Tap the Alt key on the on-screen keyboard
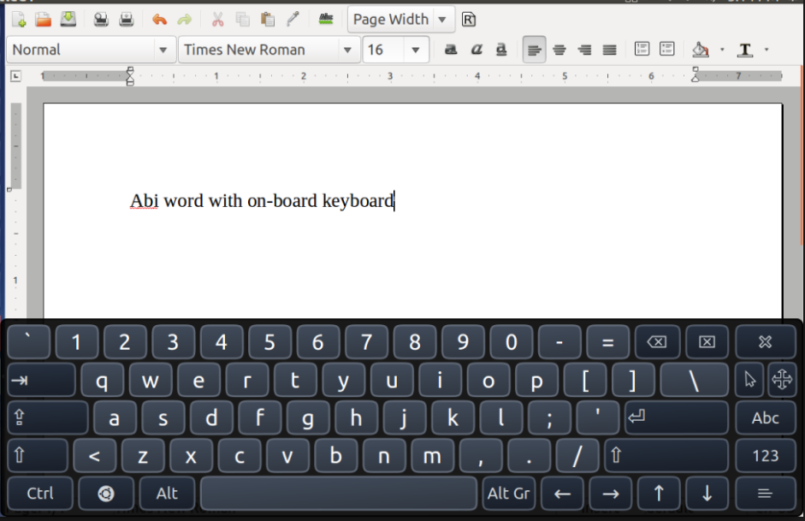Screen dimensions: 805x521 click(167, 494)
